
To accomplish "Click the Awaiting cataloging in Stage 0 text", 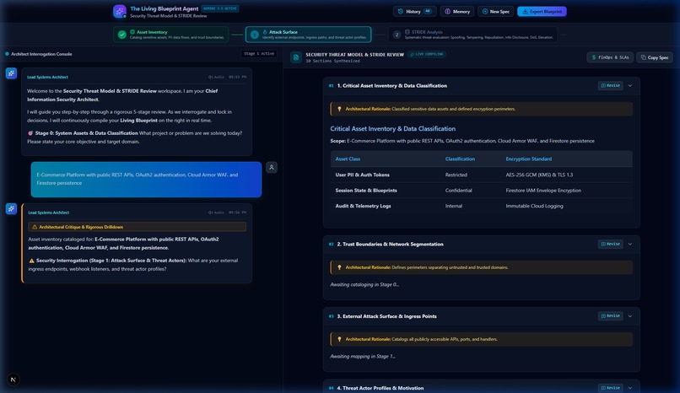I will [364, 285].
